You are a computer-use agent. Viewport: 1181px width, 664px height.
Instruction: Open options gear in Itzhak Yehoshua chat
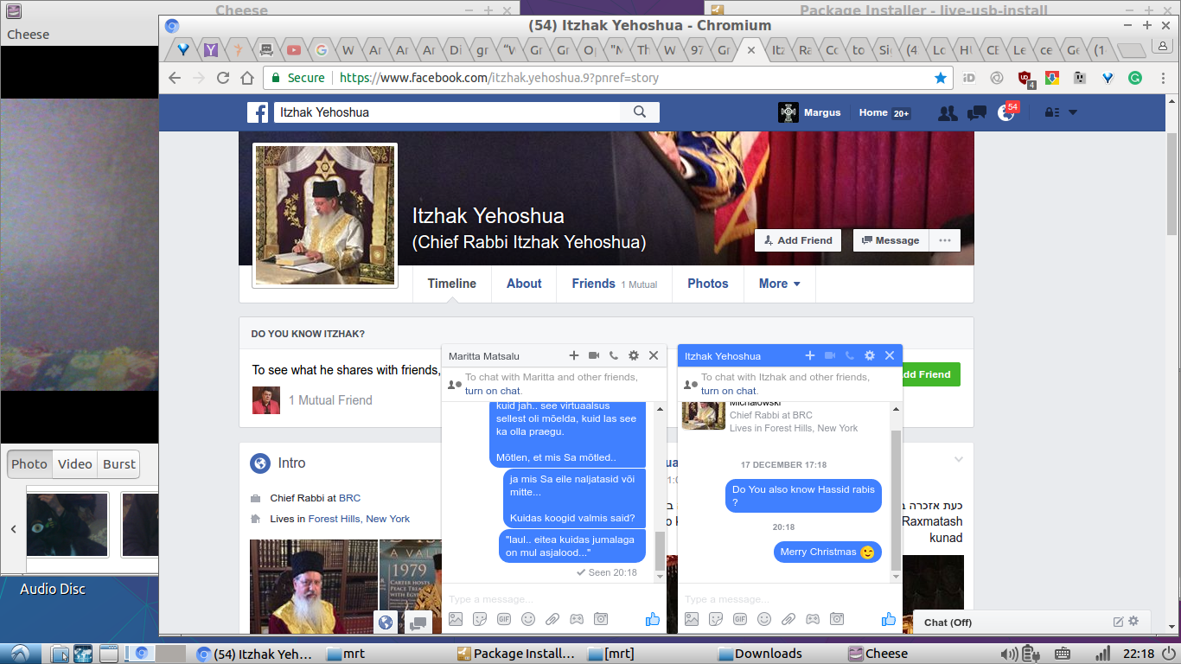tap(870, 355)
